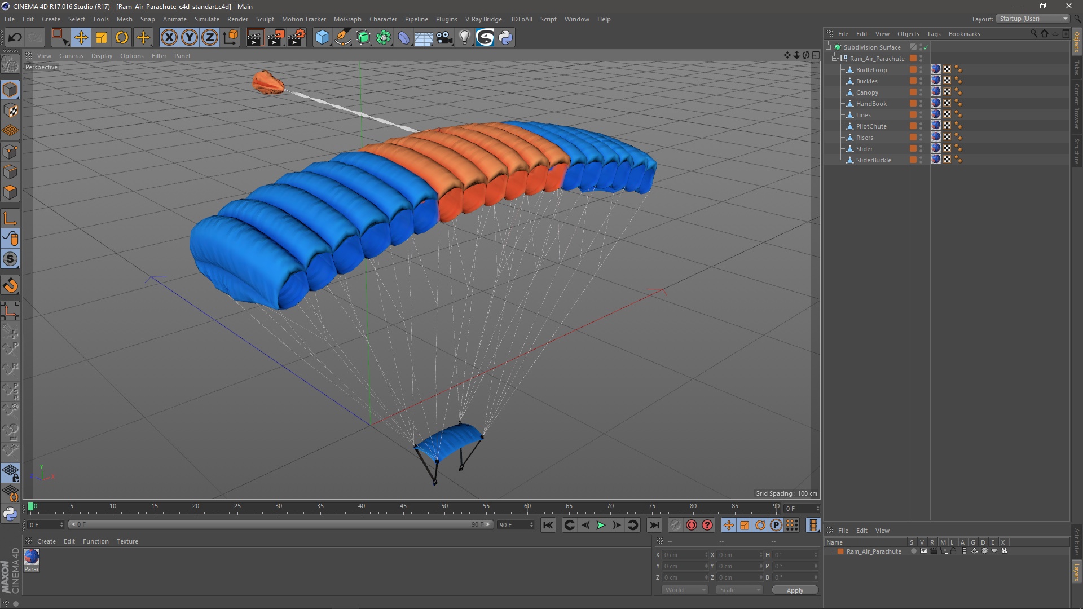Toggle Subdivision Surface enable green checkmark
Viewport: 1083px width, 609px height.
926,47
